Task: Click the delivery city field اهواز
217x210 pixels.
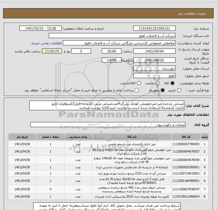Action: click(154, 76)
